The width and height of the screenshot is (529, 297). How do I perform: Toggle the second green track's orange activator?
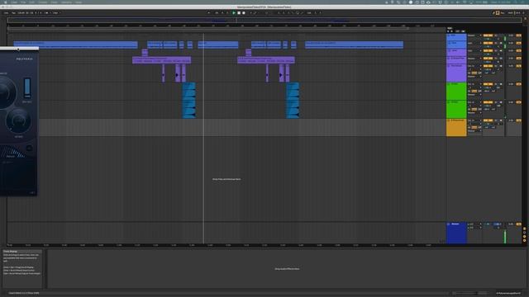[x=488, y=102]
